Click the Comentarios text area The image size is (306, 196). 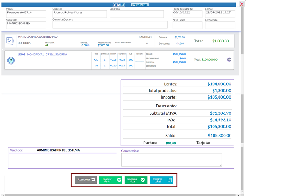pyautogui.click(x=172, y=160)
